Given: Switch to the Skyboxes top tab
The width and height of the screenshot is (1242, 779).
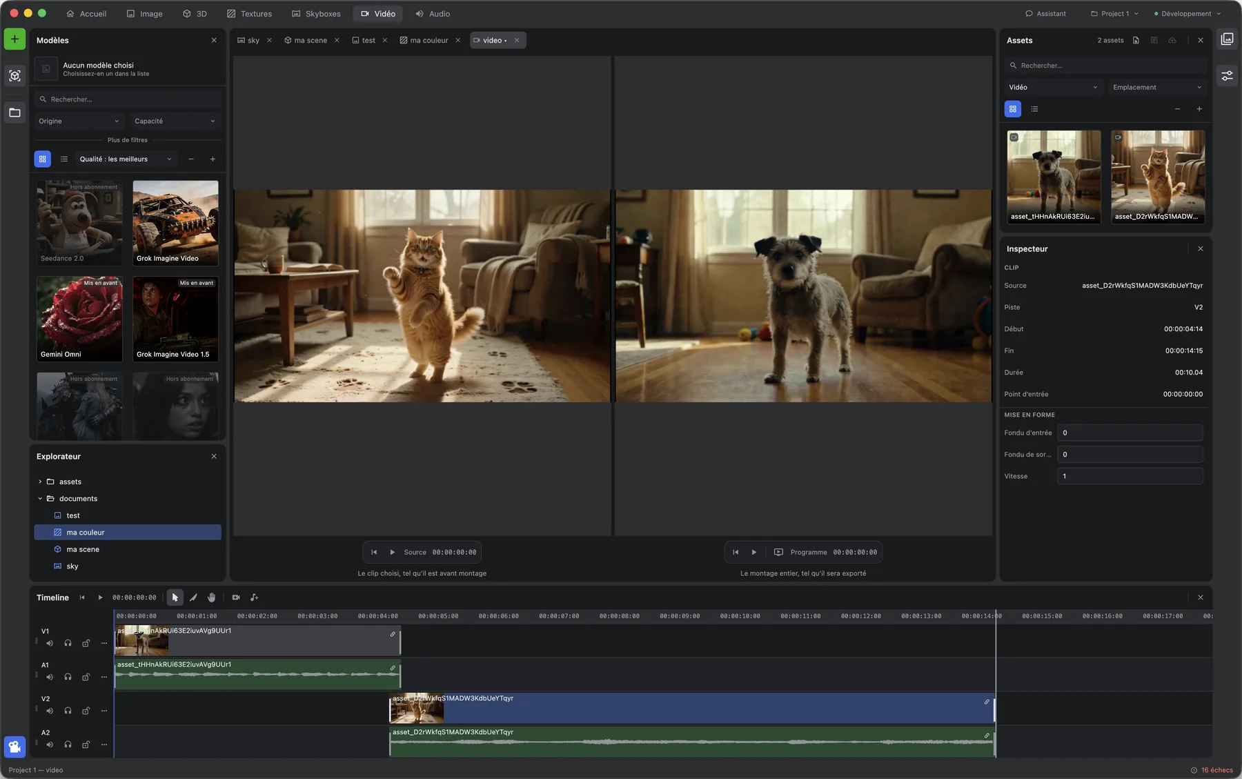Looking at the screenshot, I should point(316,14).
